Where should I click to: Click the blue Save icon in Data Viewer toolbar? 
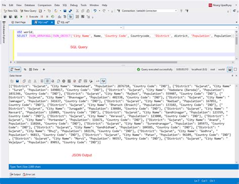(17, 81)
